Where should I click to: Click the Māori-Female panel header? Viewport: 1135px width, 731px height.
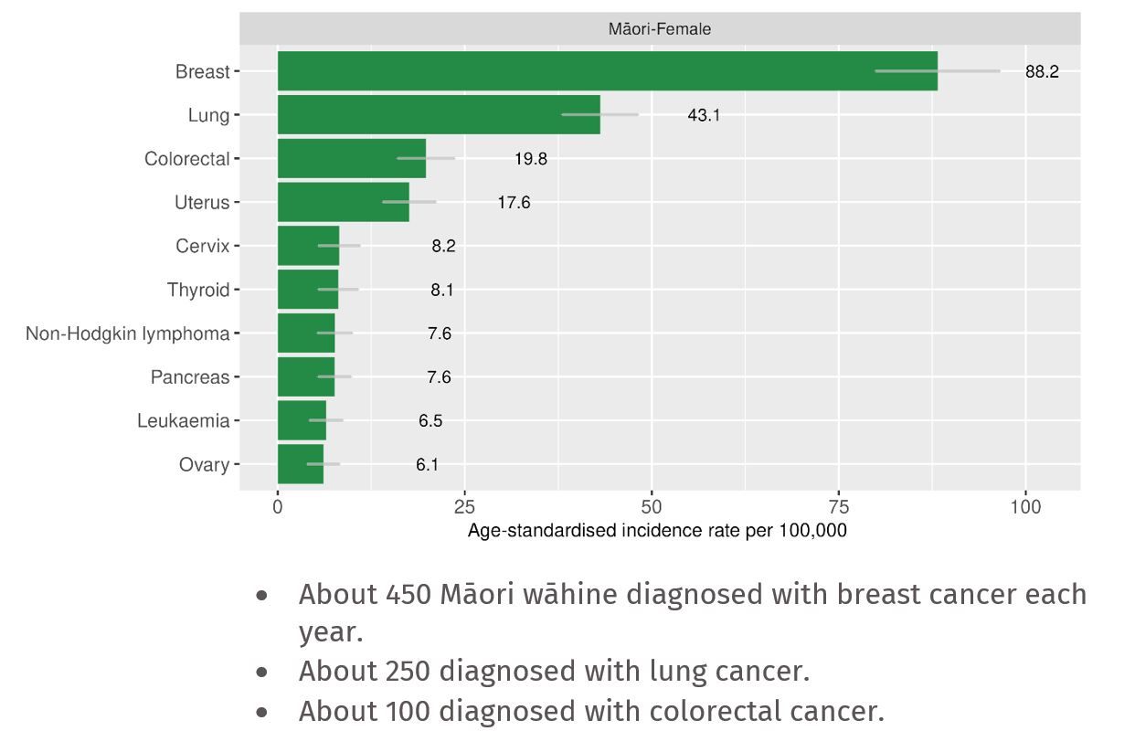(x=660, y=29)
